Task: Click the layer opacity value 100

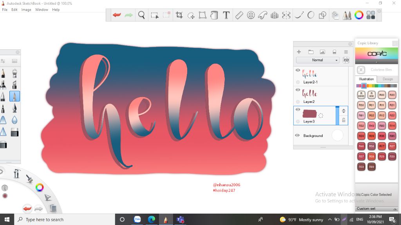Action: tap(346, 60)
